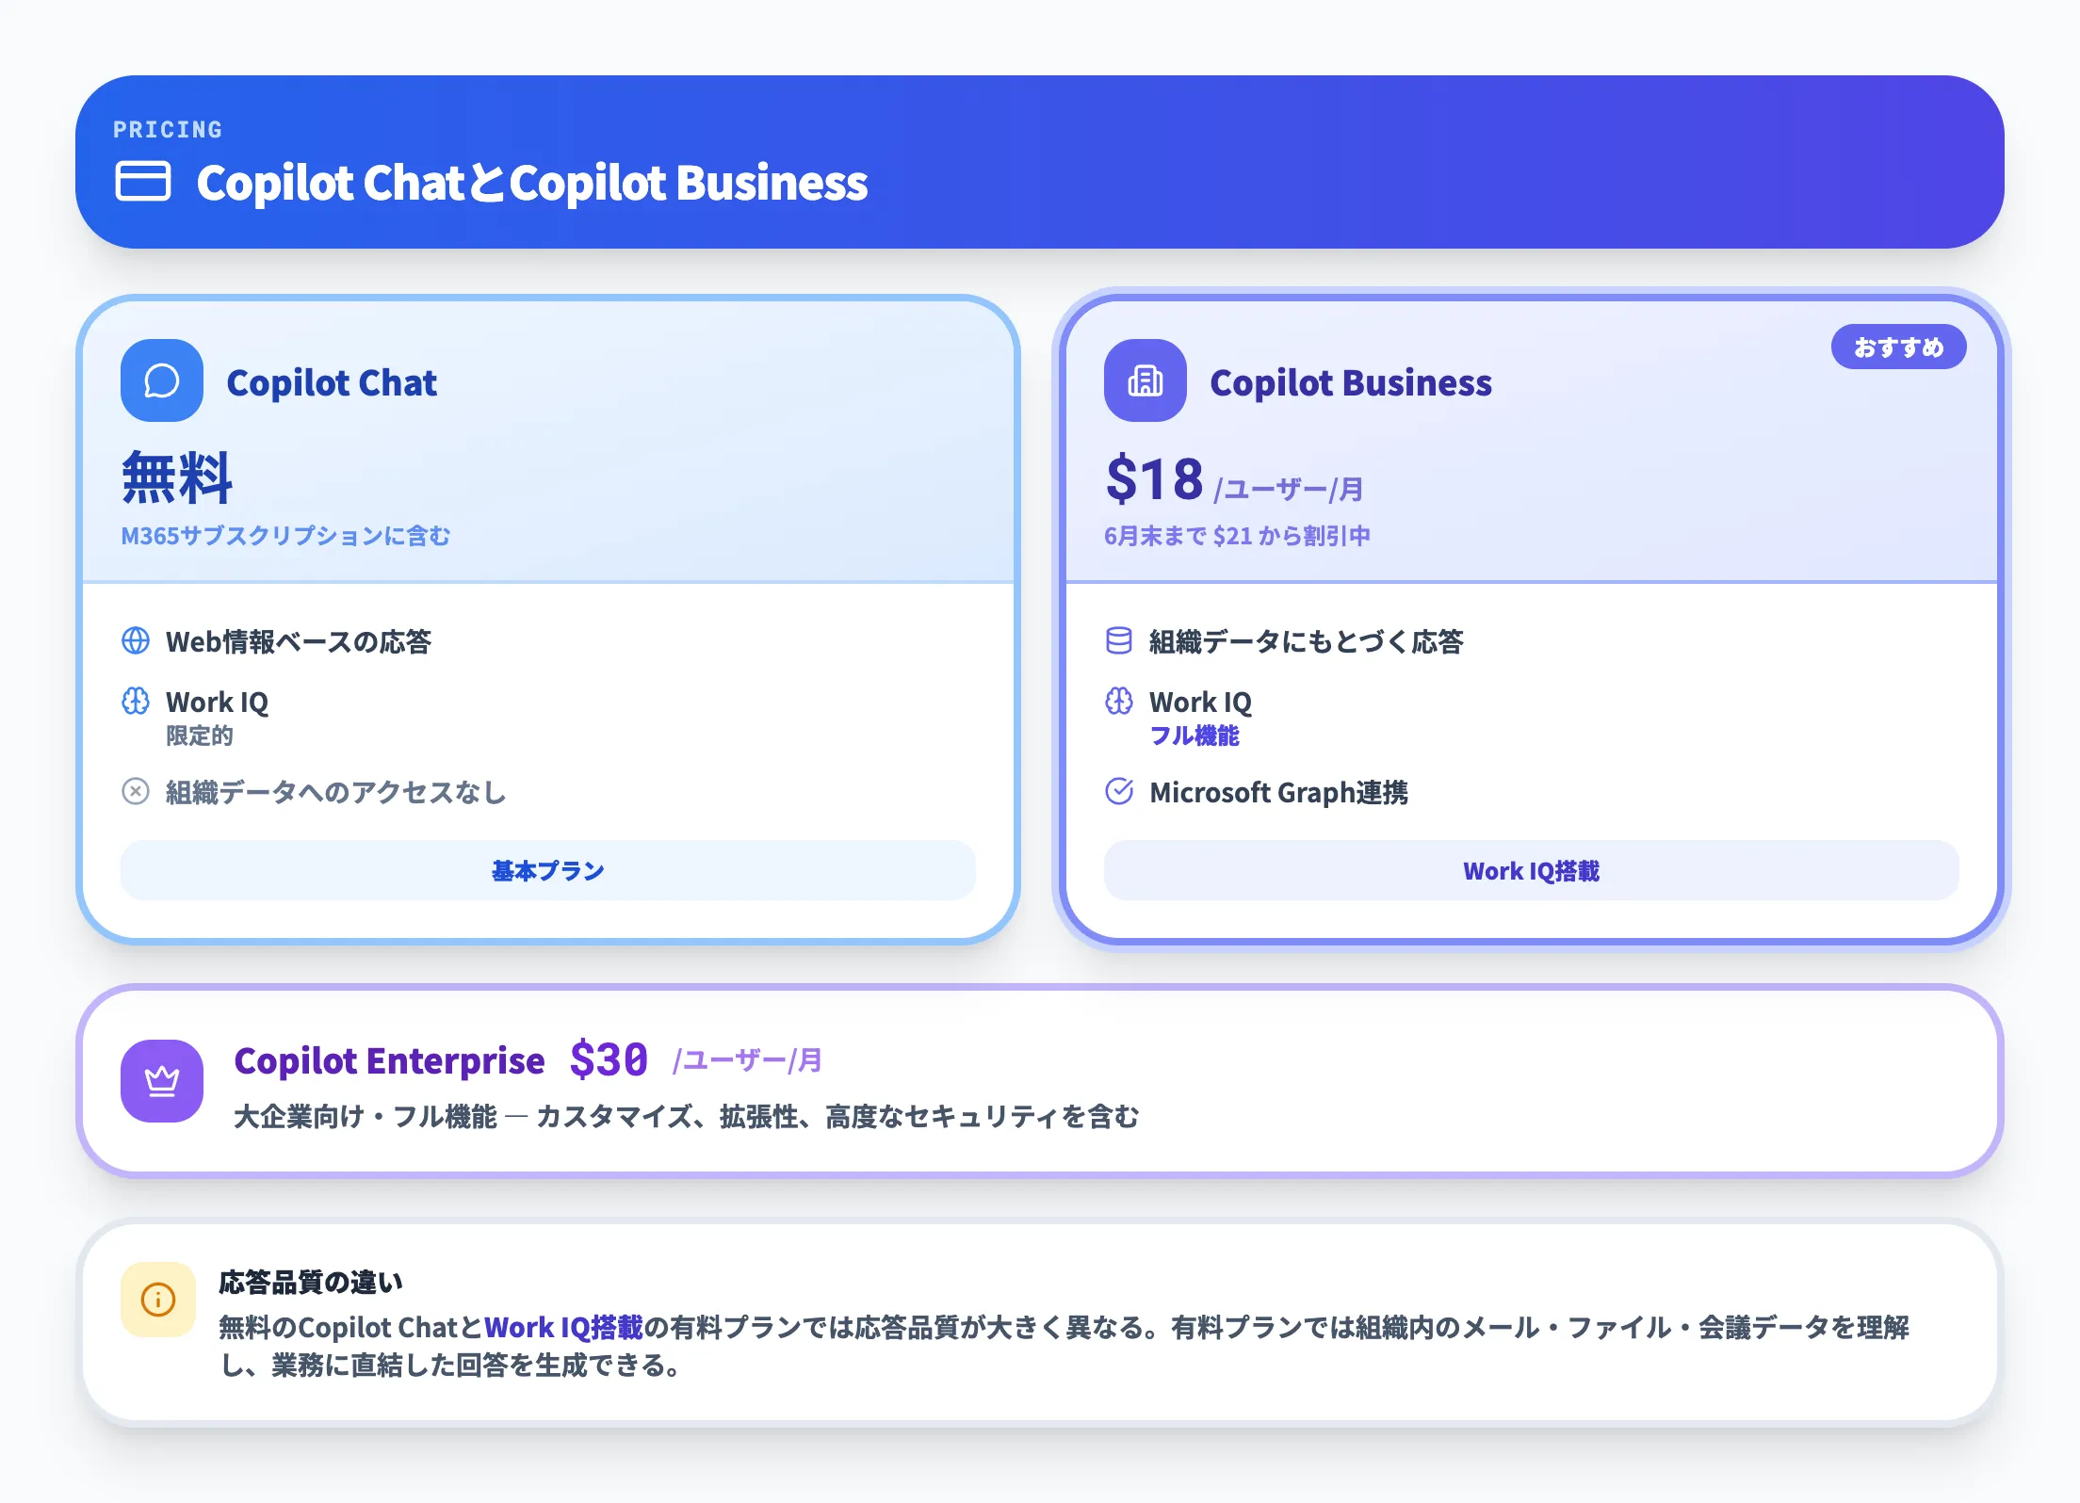Click the おすすめ badge on Copilot Business

coord(1897,347)
